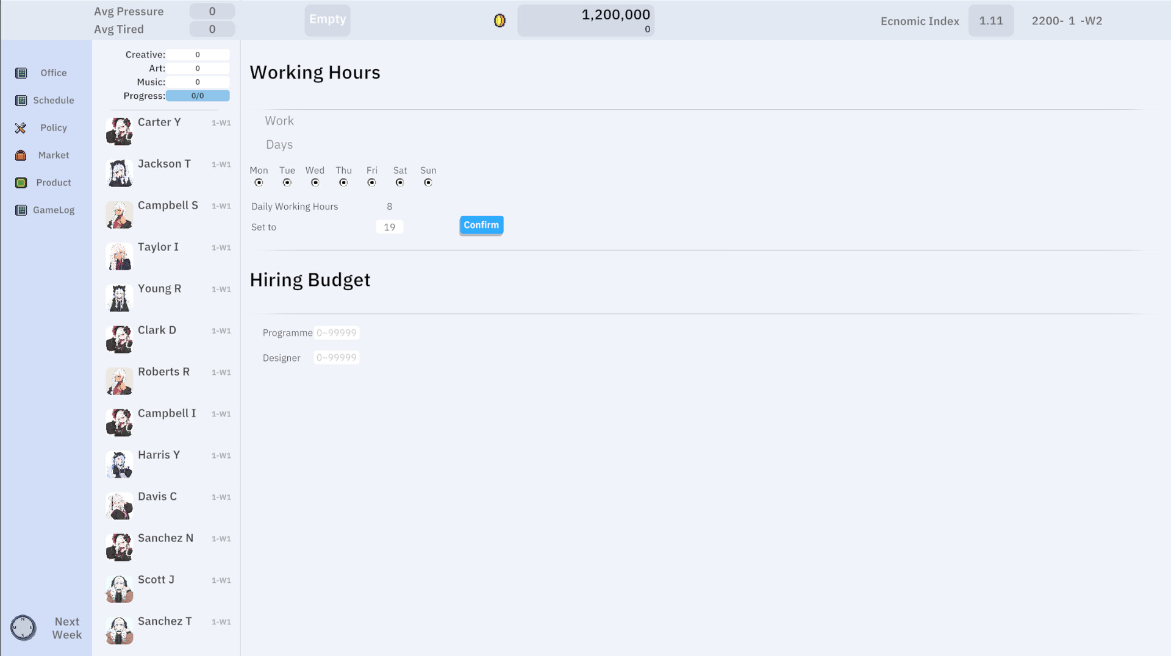Select Clark D's portrait
Viewport: 1171px width, 656px height.
[119, 339]
